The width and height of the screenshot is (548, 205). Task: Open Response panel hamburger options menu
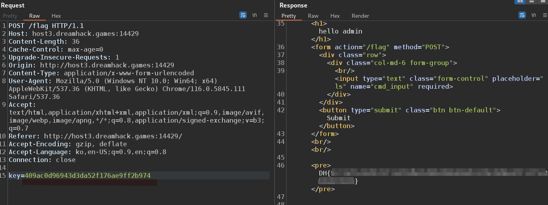[x=544, y=15]
